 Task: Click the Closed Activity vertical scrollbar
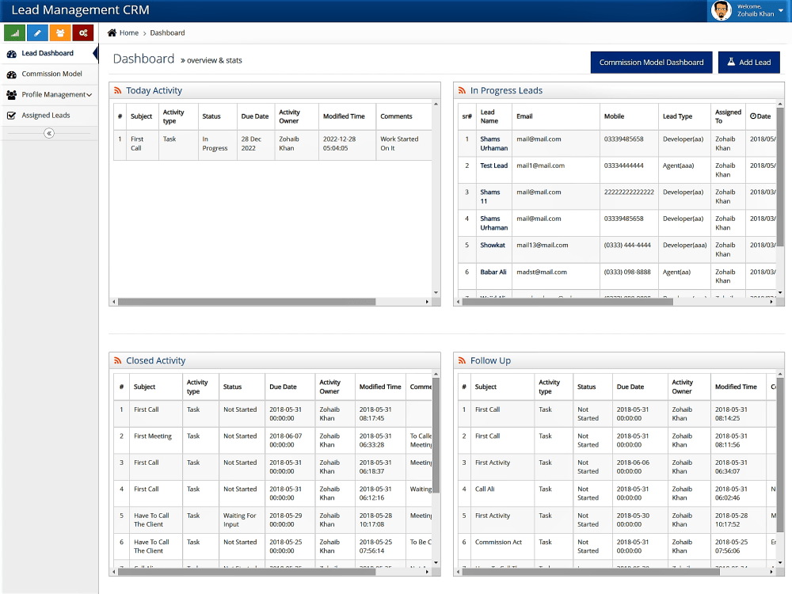coord(436,436)
